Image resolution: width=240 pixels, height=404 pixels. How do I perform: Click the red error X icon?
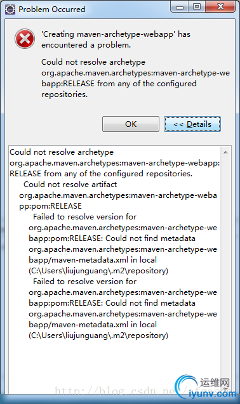pos(25,39)
